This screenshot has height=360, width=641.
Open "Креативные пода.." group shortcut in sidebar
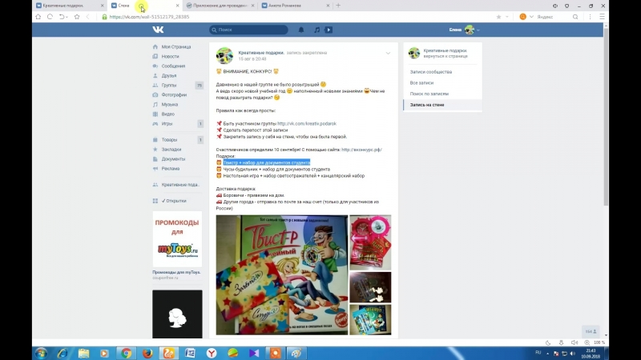pos(180,185)
